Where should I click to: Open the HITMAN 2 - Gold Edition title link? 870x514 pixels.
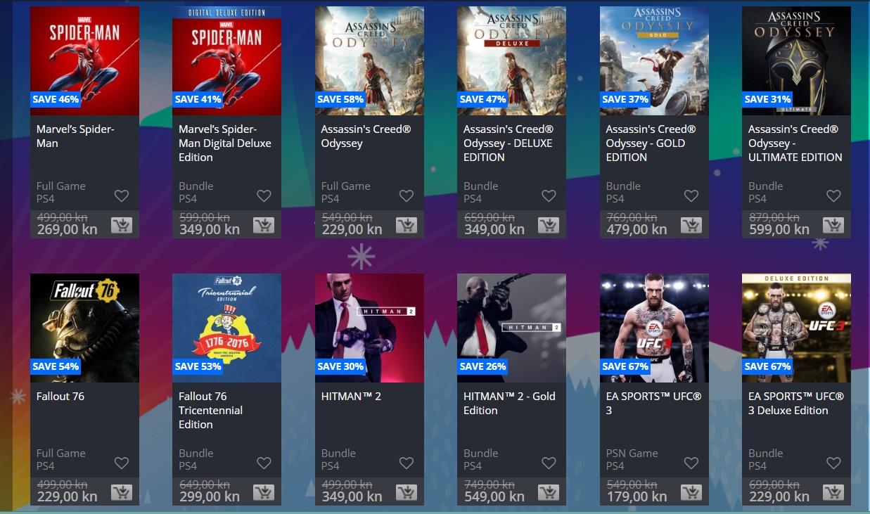point(509,404)
